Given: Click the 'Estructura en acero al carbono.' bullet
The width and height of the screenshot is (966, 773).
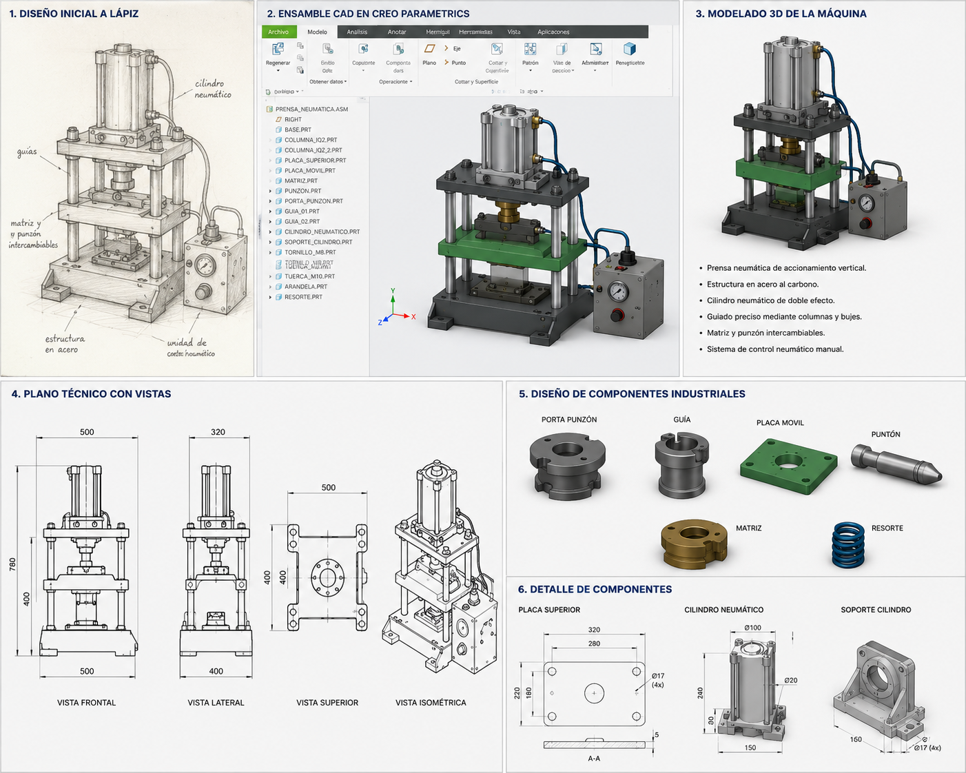Looking at the screenshot, I should pyautogui.click(x=763, y=284).
